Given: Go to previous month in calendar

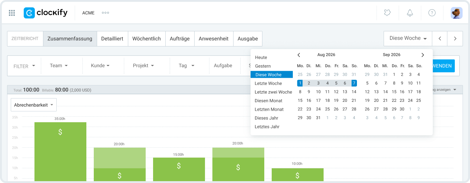Looking at the screenshot, I should (299, 55).
